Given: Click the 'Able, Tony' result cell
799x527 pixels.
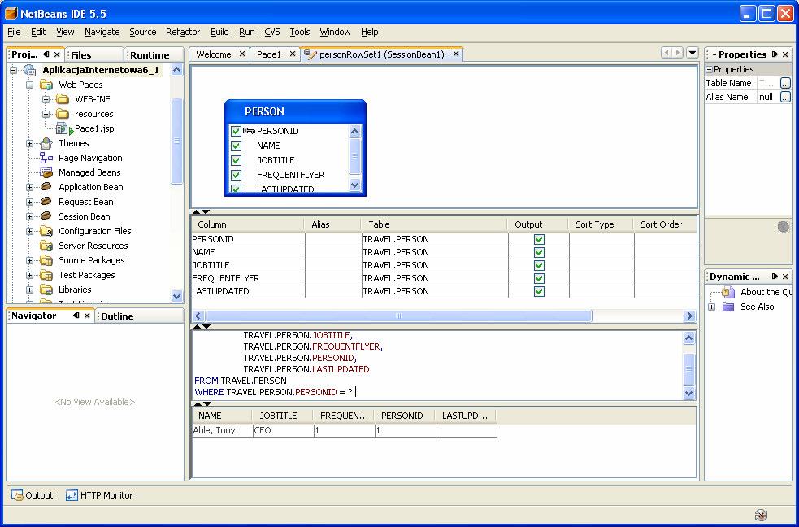Looking at the screenshot, I should [222, 430].
